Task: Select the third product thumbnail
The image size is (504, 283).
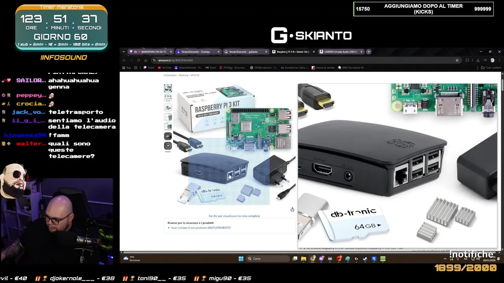Action: (168, 107)
